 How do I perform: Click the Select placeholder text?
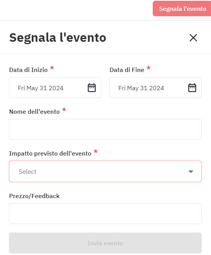pos(28,171)
